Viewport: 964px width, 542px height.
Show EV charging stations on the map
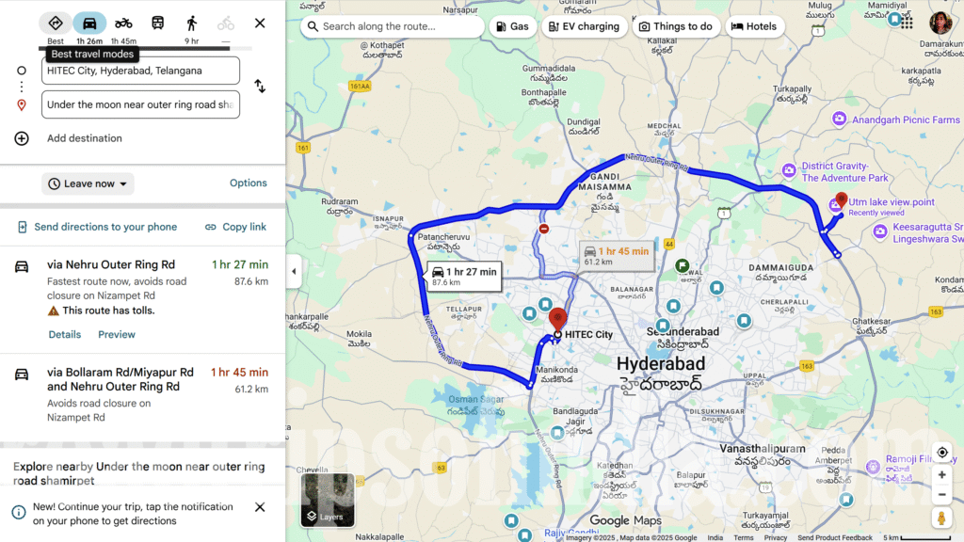click(x=584, y=26)
